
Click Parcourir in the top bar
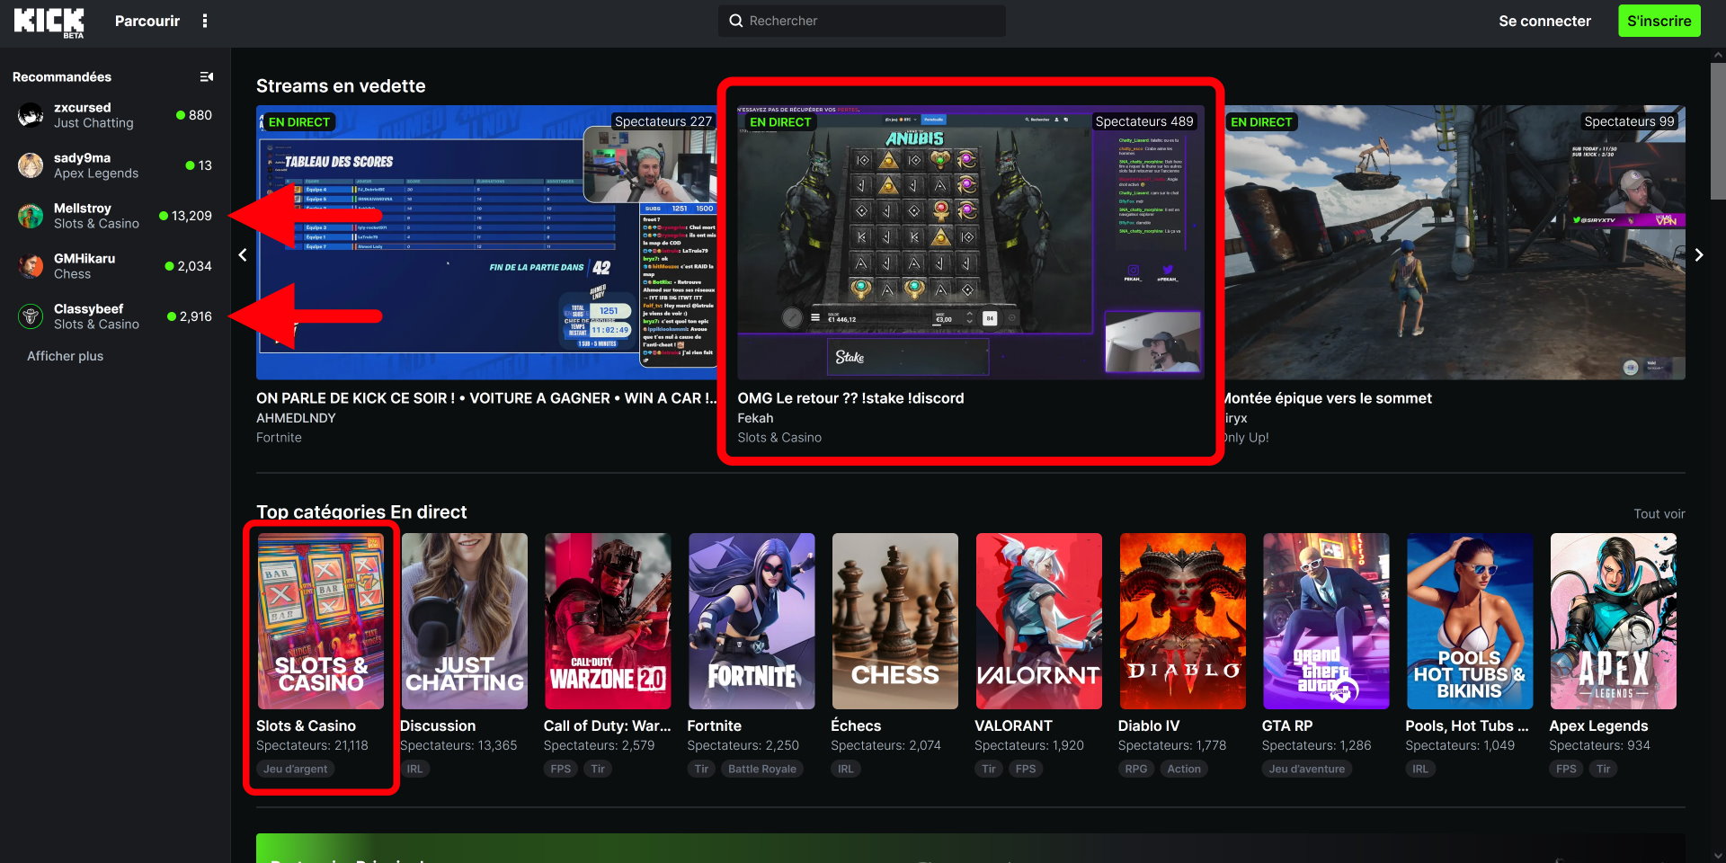[x=147, y=21]
